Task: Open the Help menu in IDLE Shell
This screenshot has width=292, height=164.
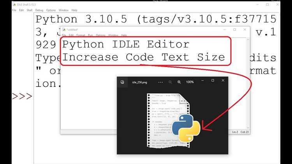Action: click(74, 10)
